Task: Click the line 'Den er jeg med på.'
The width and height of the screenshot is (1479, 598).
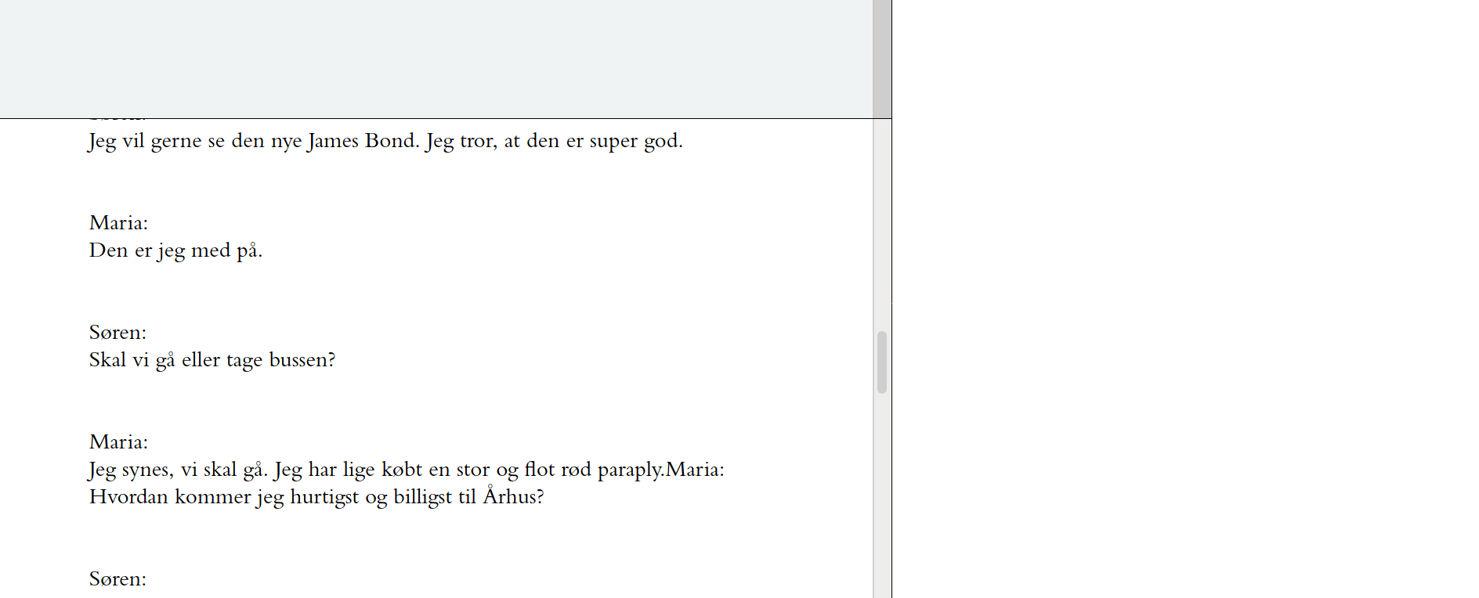Action: 175,250
